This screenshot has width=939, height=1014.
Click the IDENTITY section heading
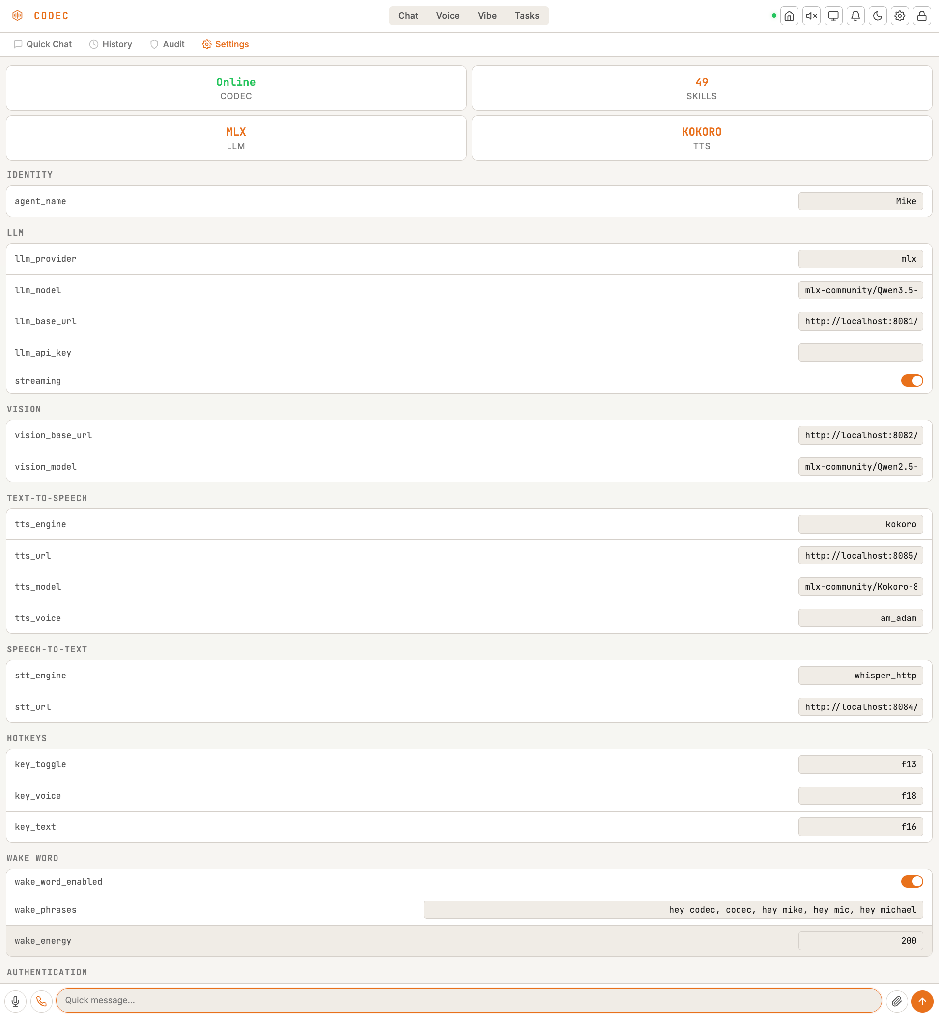[x=30, y=175]
